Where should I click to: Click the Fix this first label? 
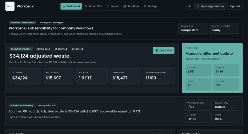tap(192, 48)
